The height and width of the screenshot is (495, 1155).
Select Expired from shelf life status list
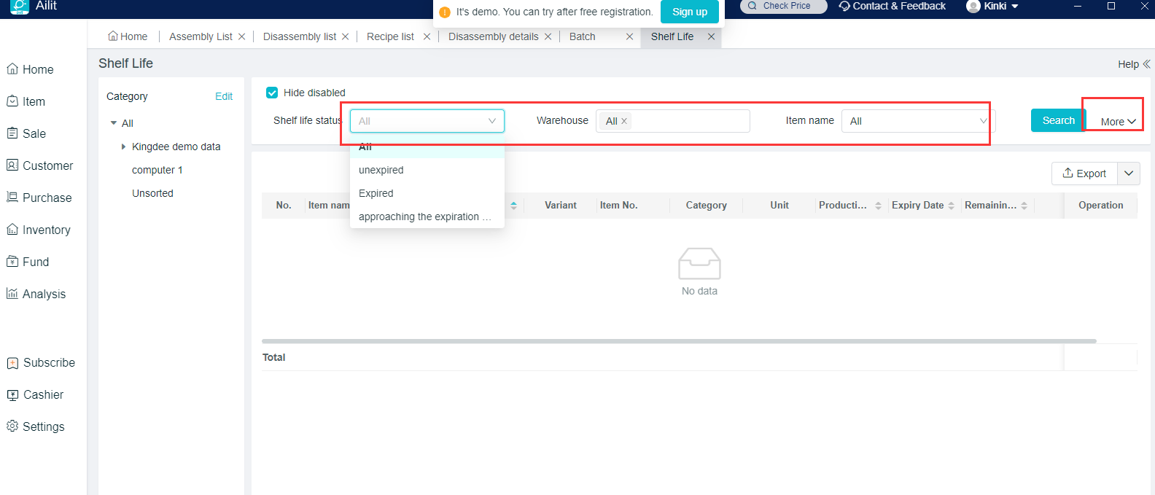(376, 193)
